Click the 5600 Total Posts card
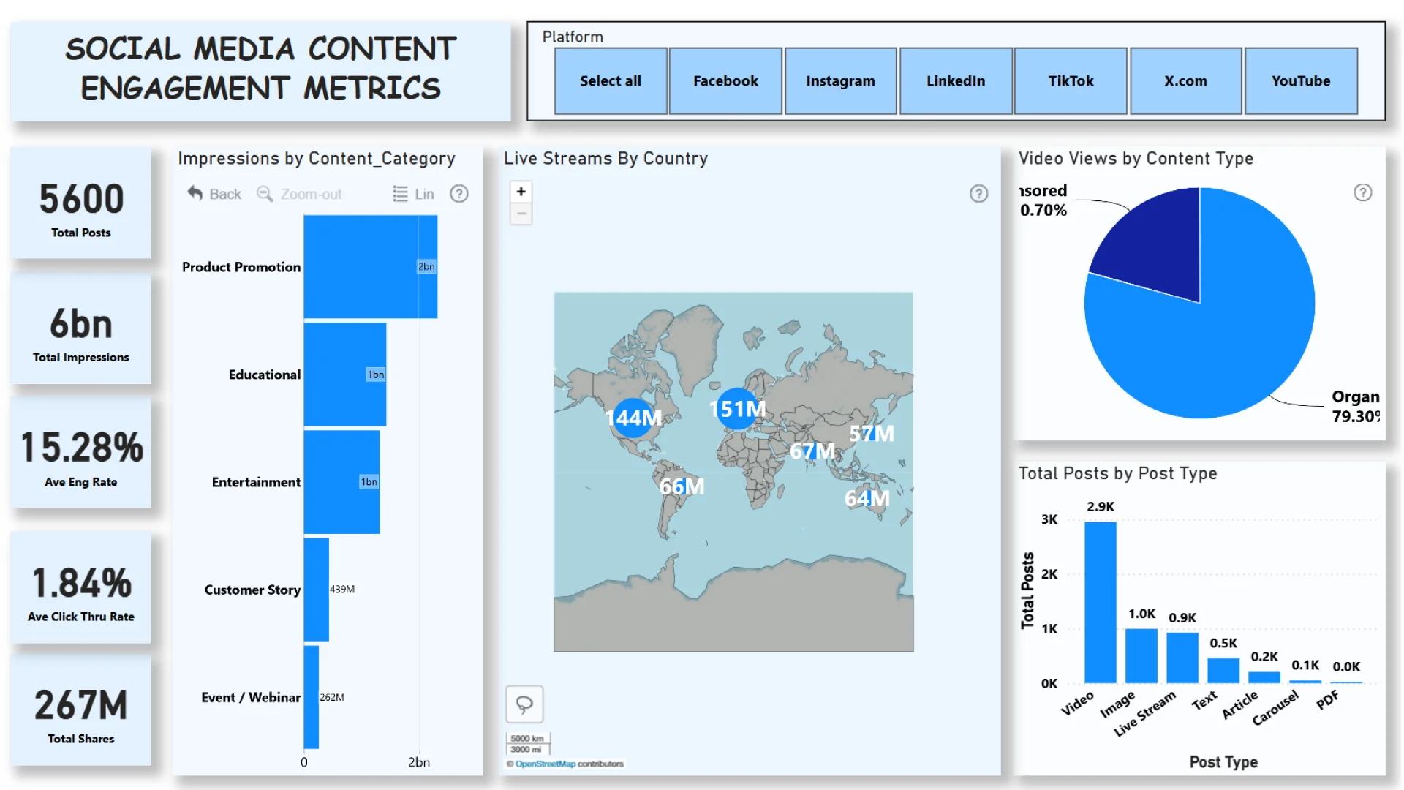This screenshot has height=790, width=1404. [x=81, y=203]
